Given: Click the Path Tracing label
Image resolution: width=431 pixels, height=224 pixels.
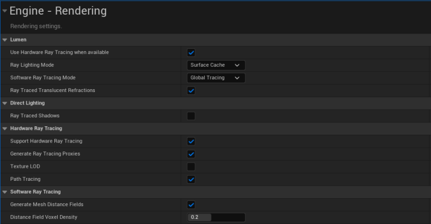Looking at the screenshot, I should pyautogui.click(x=25, y=179).
